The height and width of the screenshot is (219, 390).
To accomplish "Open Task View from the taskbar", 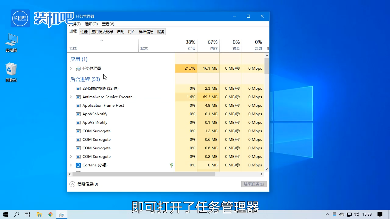I will (x=27, y=214).
